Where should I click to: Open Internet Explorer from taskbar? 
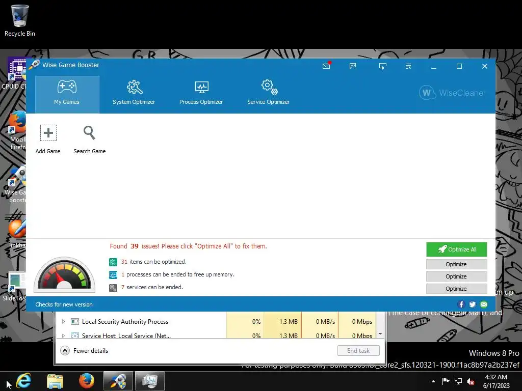23,381
